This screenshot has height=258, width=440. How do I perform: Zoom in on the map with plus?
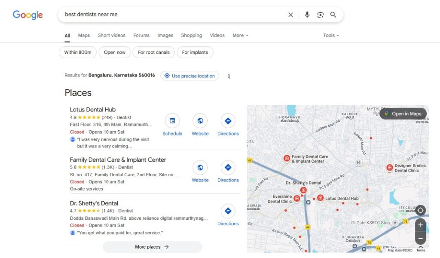coord(420,225)
